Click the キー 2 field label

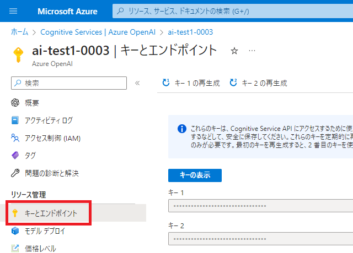pyautogui.click(x=176, y=226)
